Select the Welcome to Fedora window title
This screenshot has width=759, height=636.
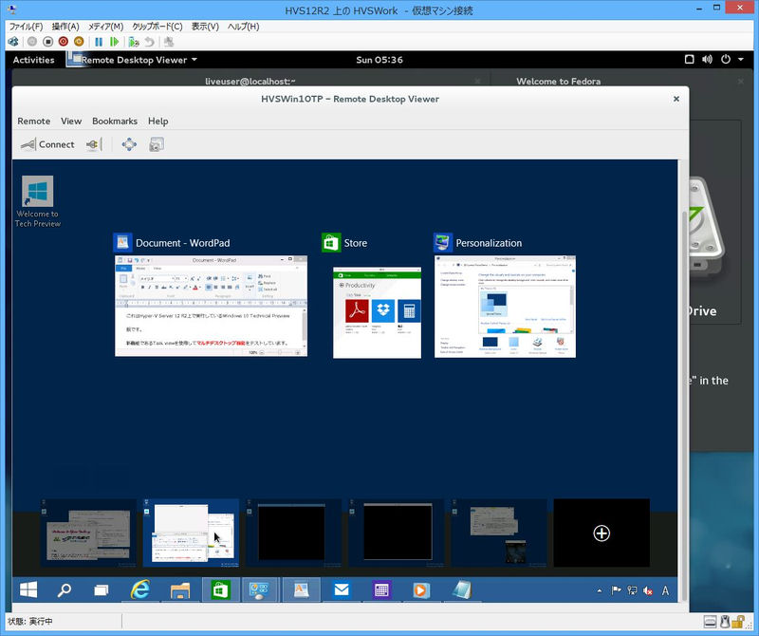[559, 82]
